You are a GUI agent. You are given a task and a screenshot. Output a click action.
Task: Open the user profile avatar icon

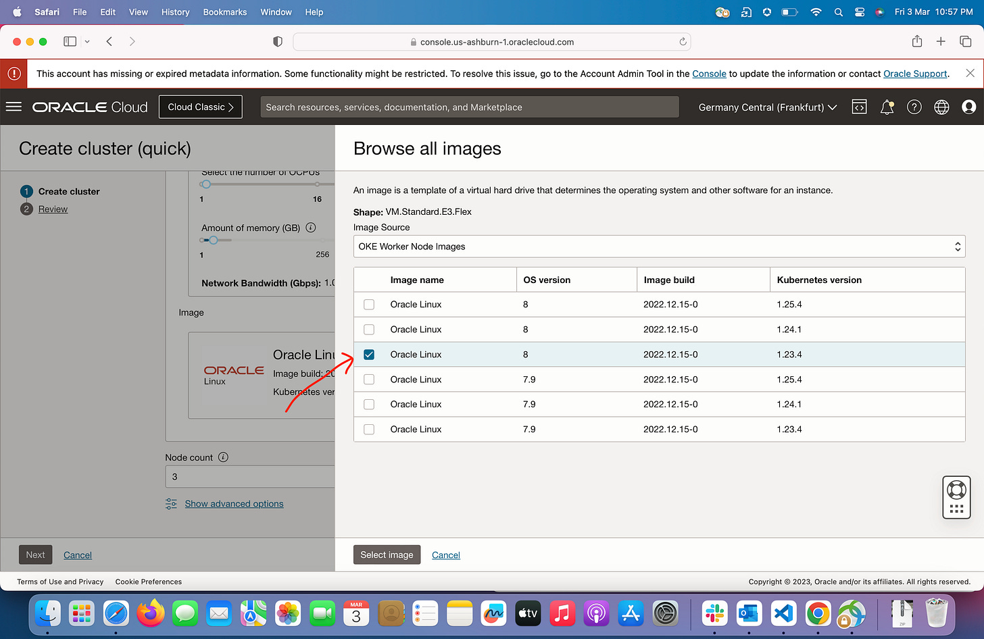point(969,107)
